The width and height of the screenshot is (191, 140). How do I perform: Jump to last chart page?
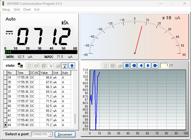[x=155, y=65]
